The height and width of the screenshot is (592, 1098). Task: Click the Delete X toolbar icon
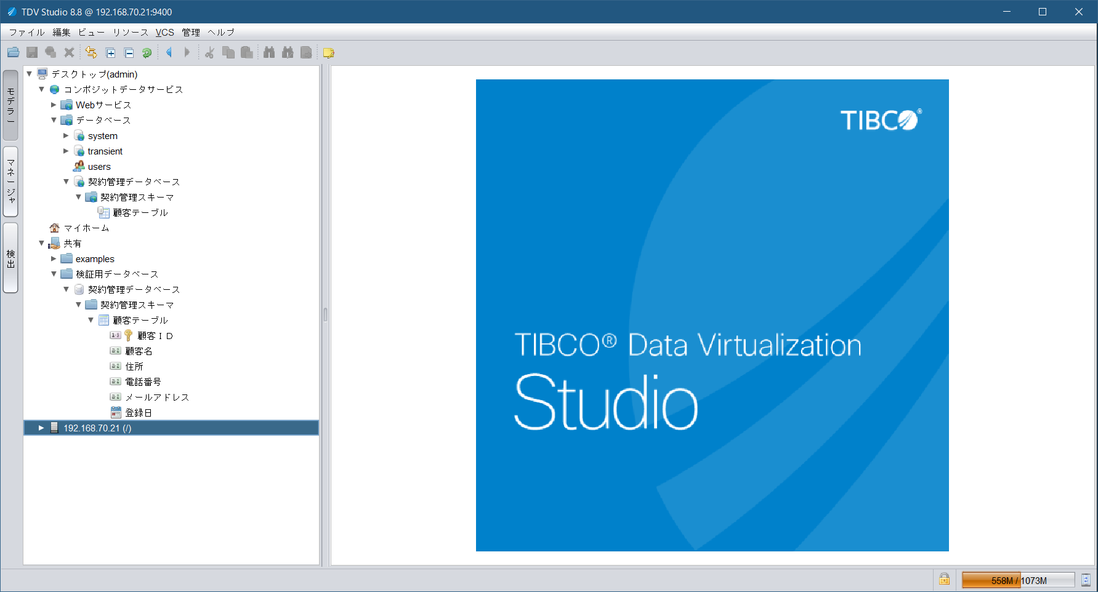pos(69,53)
